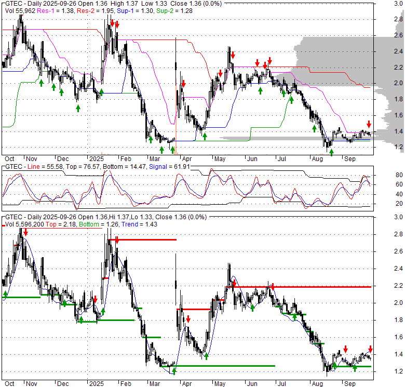
Task: Click the 'Signal = 61.91' oscillator legend
Action: pos(169,167)
